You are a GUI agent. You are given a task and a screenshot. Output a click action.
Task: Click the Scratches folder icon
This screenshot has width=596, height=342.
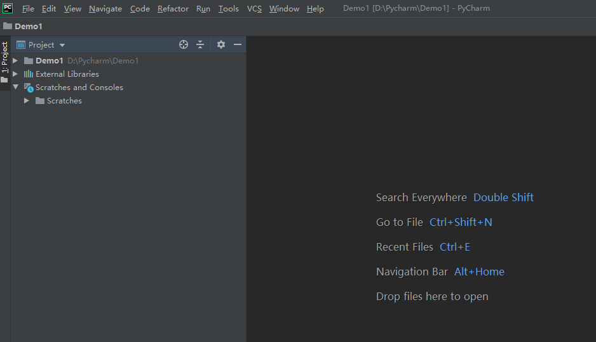pos(40,101)
